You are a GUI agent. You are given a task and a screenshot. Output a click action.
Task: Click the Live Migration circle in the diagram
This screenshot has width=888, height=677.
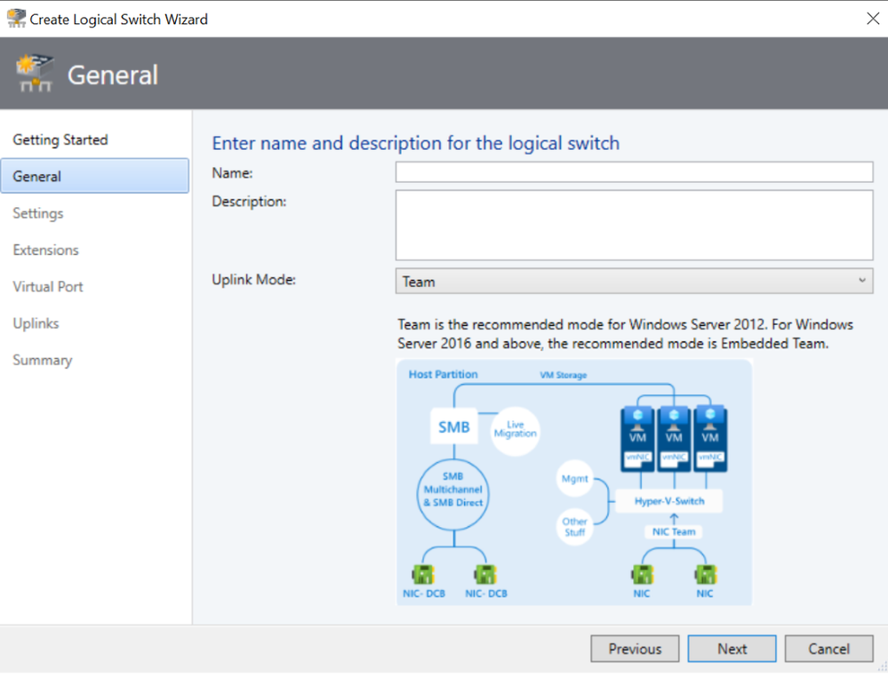click(515, 430)
